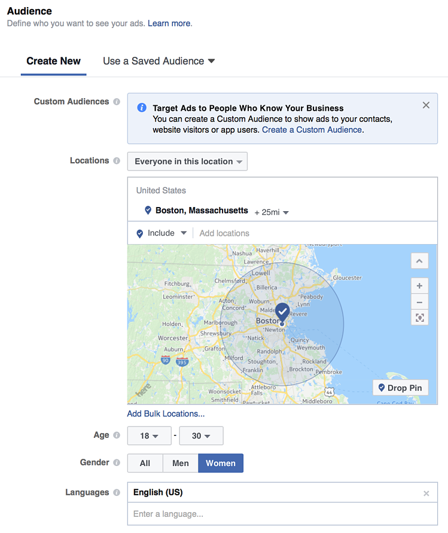Click the map recenter target icon
Screen dimensions: 448x533
click(x=420, y=318)
